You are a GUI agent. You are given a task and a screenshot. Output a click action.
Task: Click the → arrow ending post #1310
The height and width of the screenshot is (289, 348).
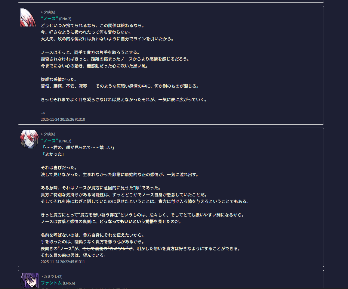(x=43, y=113)
